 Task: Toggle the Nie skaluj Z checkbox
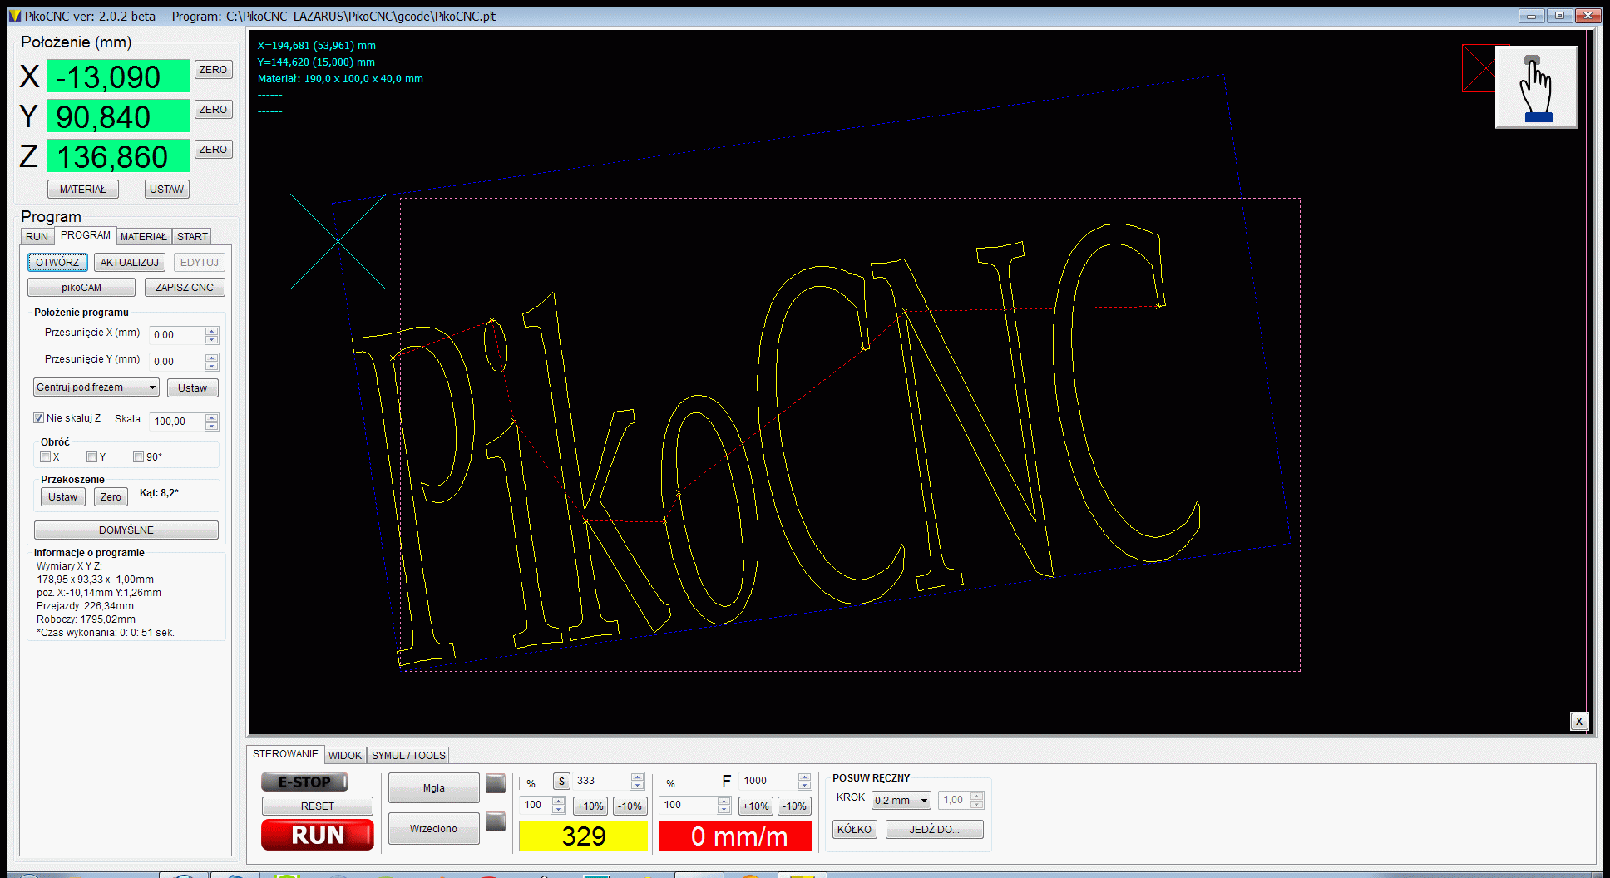(x=38, y=418)
